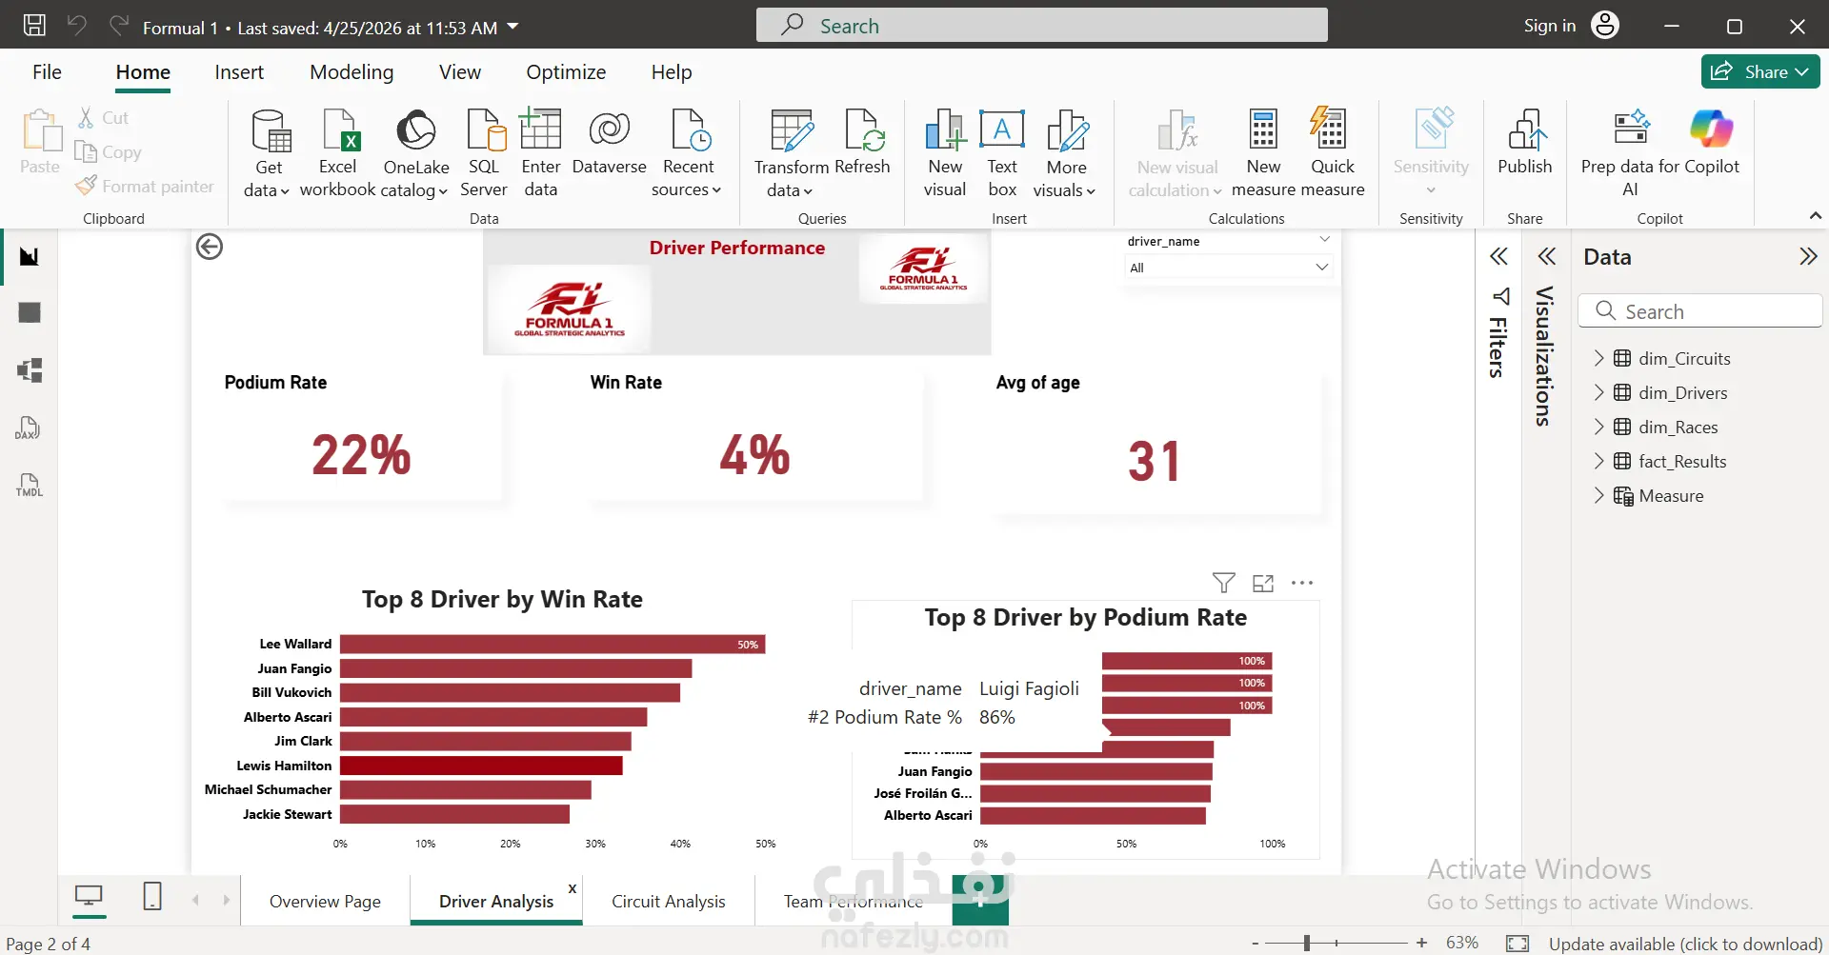Open OneLake catalog

click(x=415, y=152)
